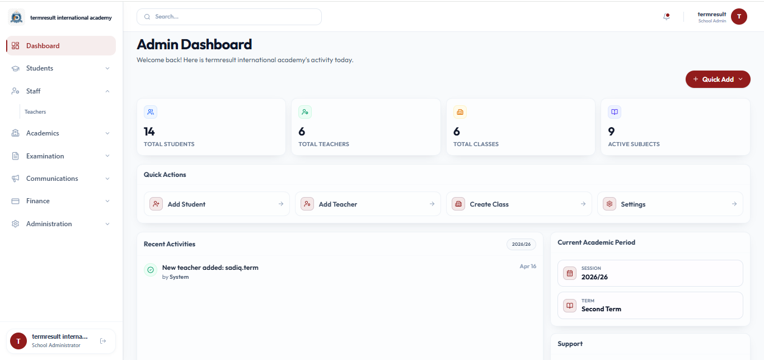Click the 2026/26 badge in Recent Activities
Screen dimensions: 764x360
click(522, 244)
